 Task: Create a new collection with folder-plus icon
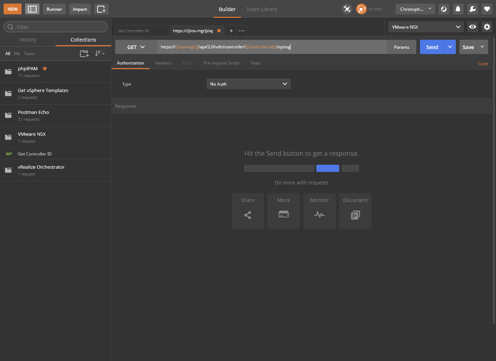pyautogui.click(x=84, y=54)
